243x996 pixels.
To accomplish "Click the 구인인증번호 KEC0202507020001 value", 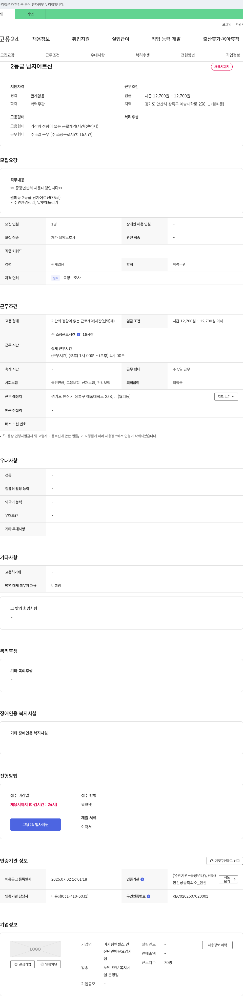I will pos(190,896).
